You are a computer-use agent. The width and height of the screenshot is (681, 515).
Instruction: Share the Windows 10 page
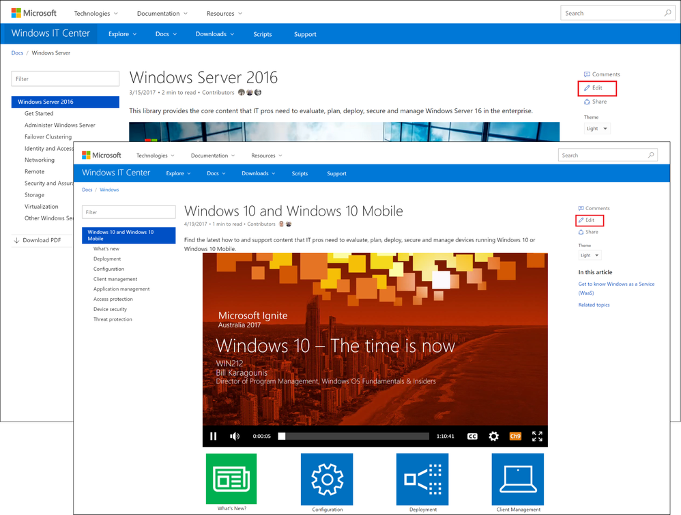[588, 232]
